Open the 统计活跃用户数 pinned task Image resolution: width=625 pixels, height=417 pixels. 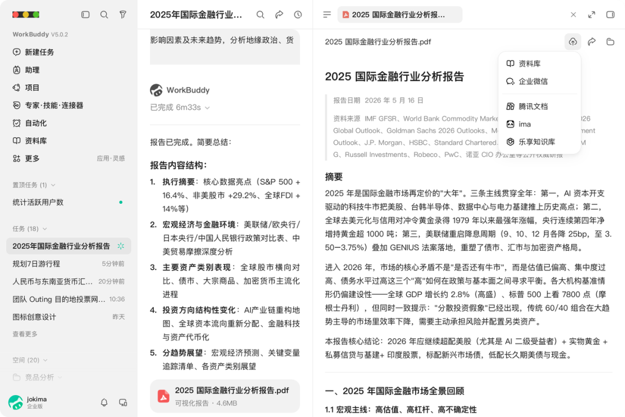(68, 202)
